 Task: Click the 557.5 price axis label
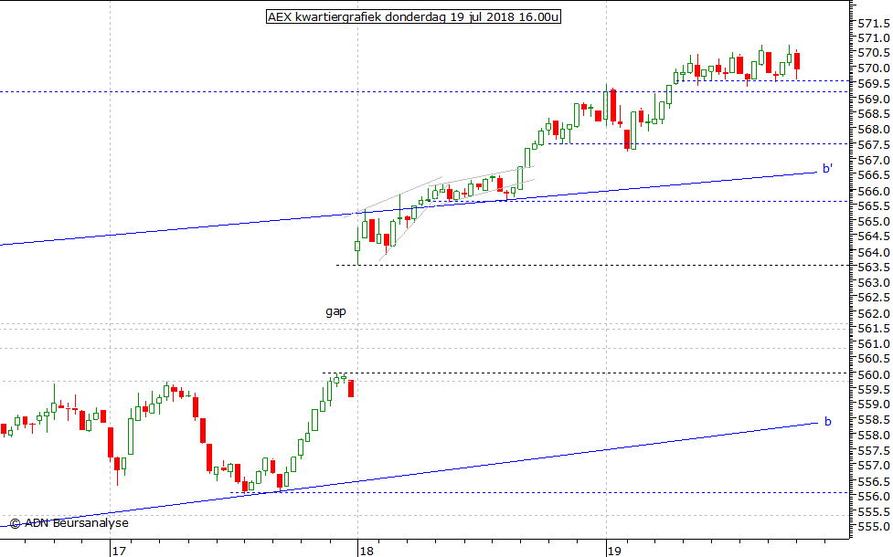(x=874, y=450)
